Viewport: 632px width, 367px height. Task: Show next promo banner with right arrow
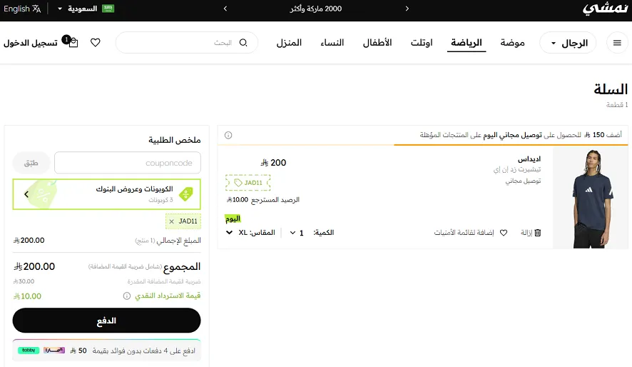[407, 9]
